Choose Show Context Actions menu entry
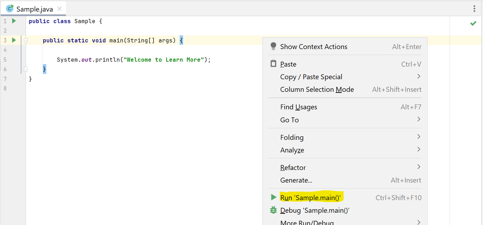The height and width of the screenshot is (225, 483). (x=345, y=47)
